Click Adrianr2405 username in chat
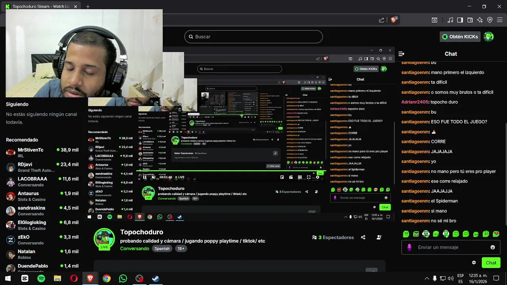The width and height of the screenshot is (507, 285). tap(415, 102)
